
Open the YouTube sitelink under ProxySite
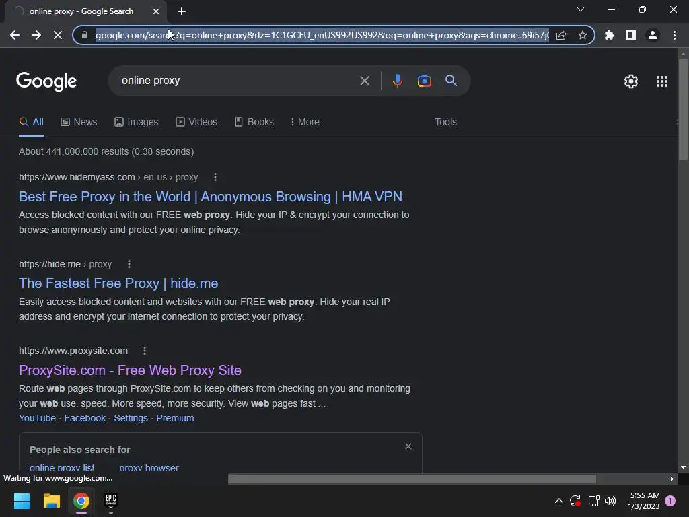point(38,418)
